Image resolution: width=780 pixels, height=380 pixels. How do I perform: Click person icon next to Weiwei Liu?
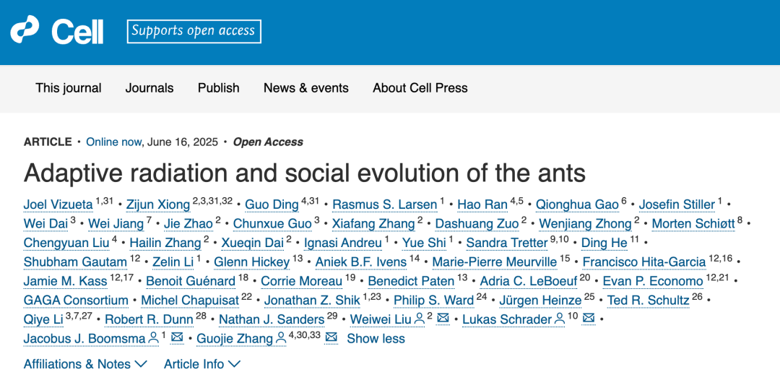tap(419, 319)
